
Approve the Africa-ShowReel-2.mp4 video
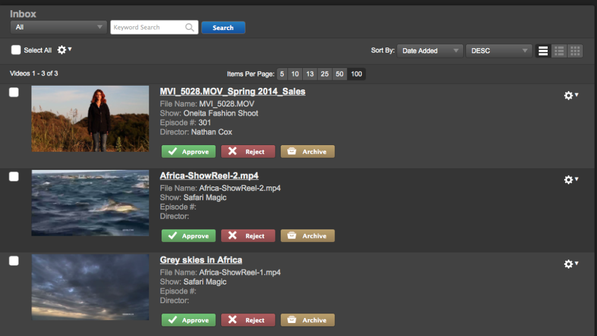tap(189, 236)
